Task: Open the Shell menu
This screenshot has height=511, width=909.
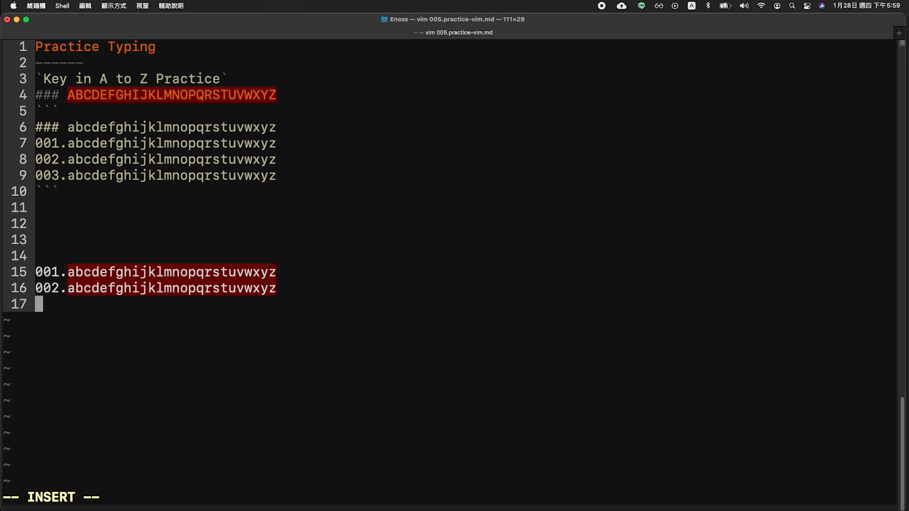Action: click(62, 6)
